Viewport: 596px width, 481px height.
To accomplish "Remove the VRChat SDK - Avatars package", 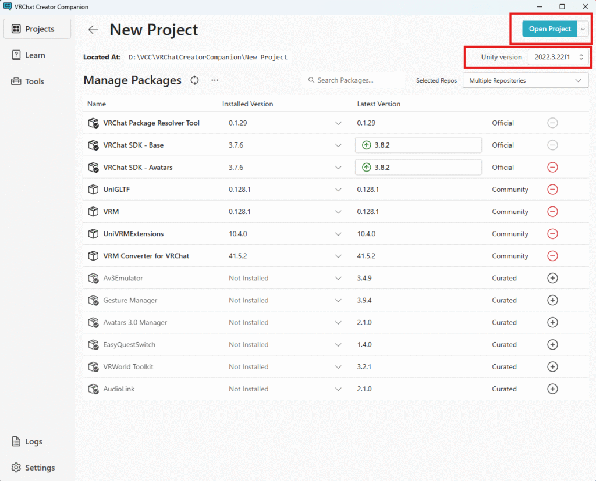I will click(x=552, y=167).
